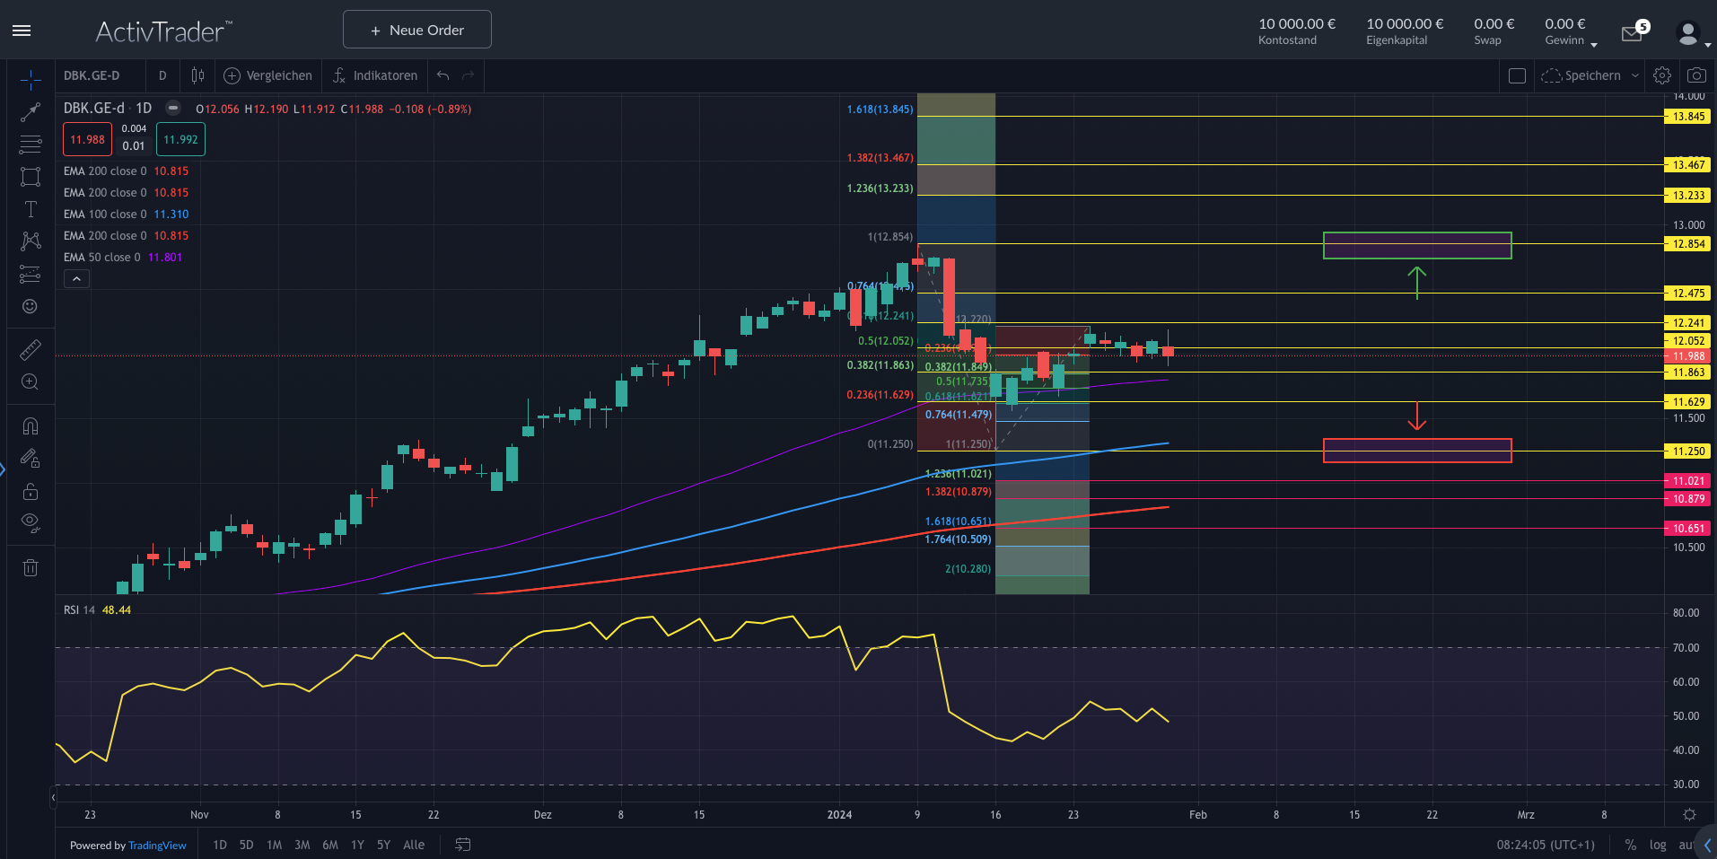Open the hamburger menu
This screenshot has height=859, width=1717.
click(22, 30)
